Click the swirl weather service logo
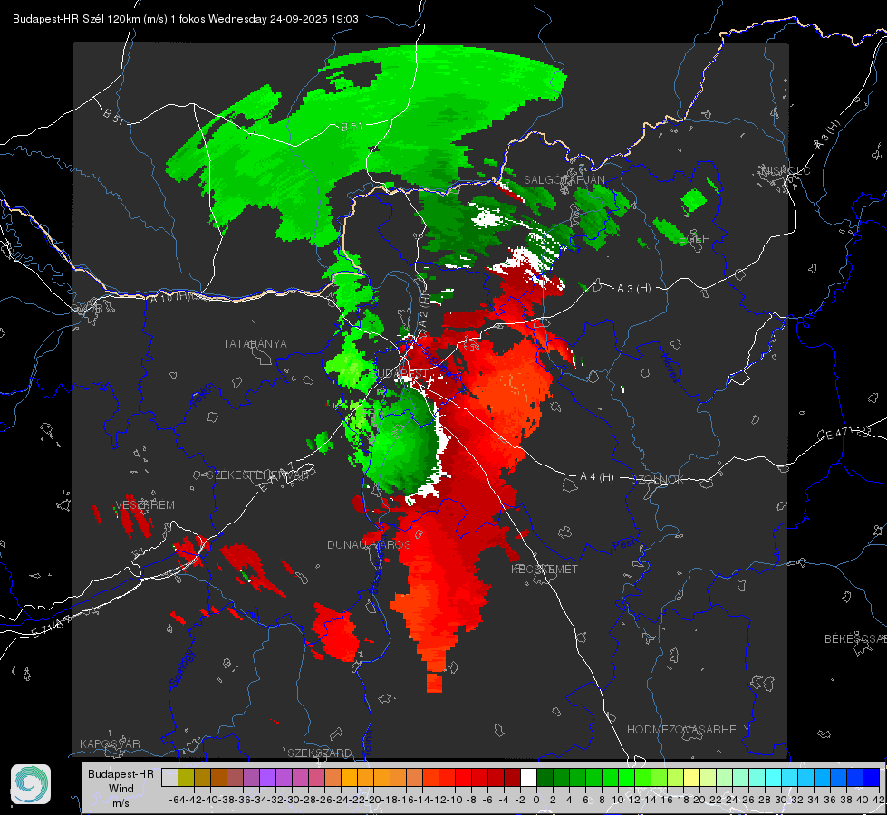This screenshot has height=815, width=887. (31, 783)
